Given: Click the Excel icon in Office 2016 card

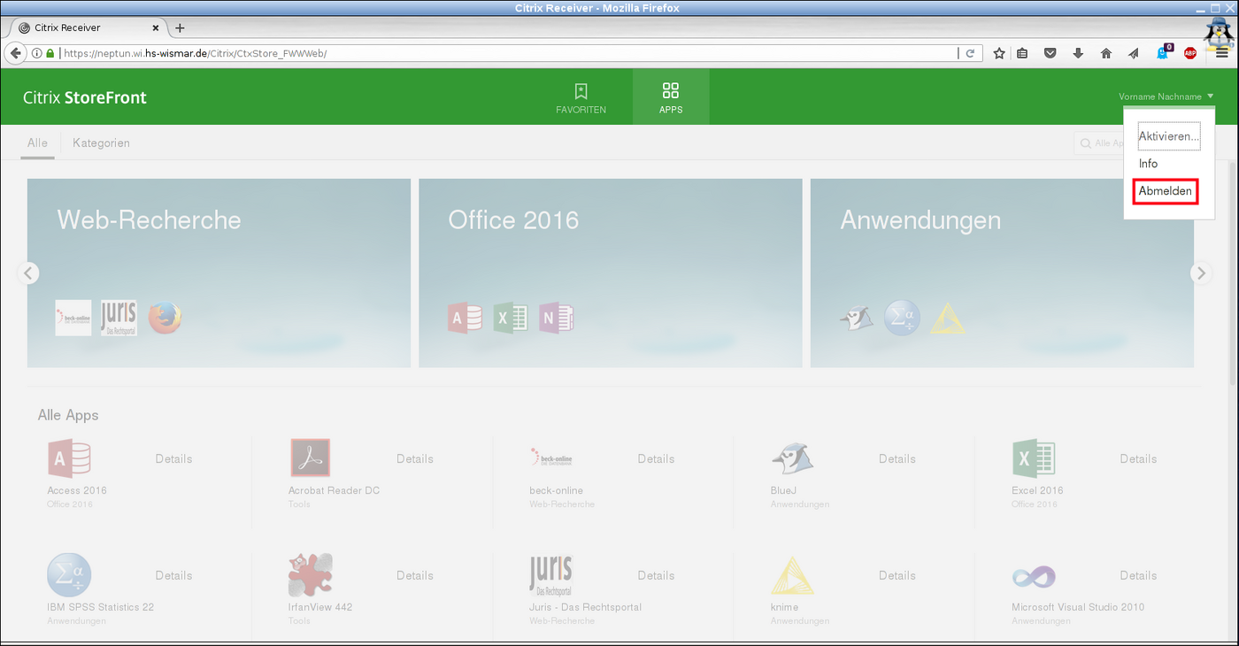Looking at the screenshot, I should point(511,318).
